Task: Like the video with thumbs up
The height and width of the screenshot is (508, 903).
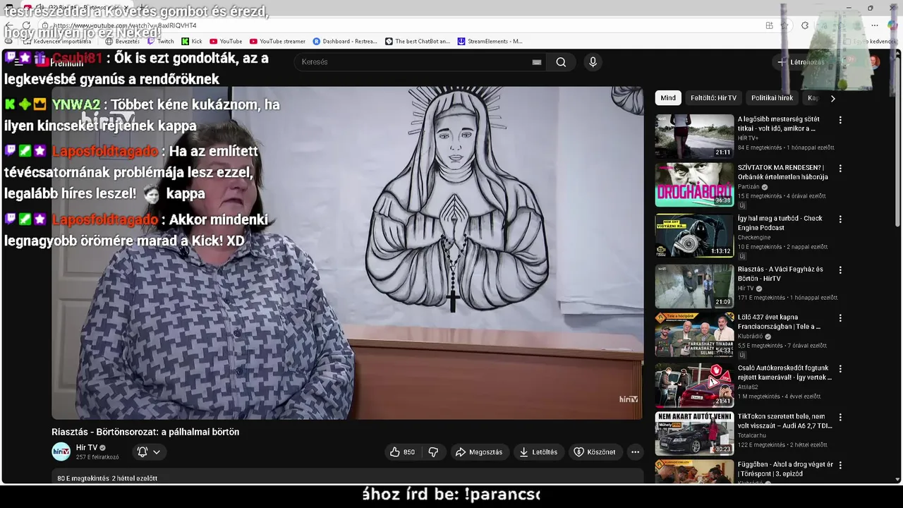Action: [403, 452]
